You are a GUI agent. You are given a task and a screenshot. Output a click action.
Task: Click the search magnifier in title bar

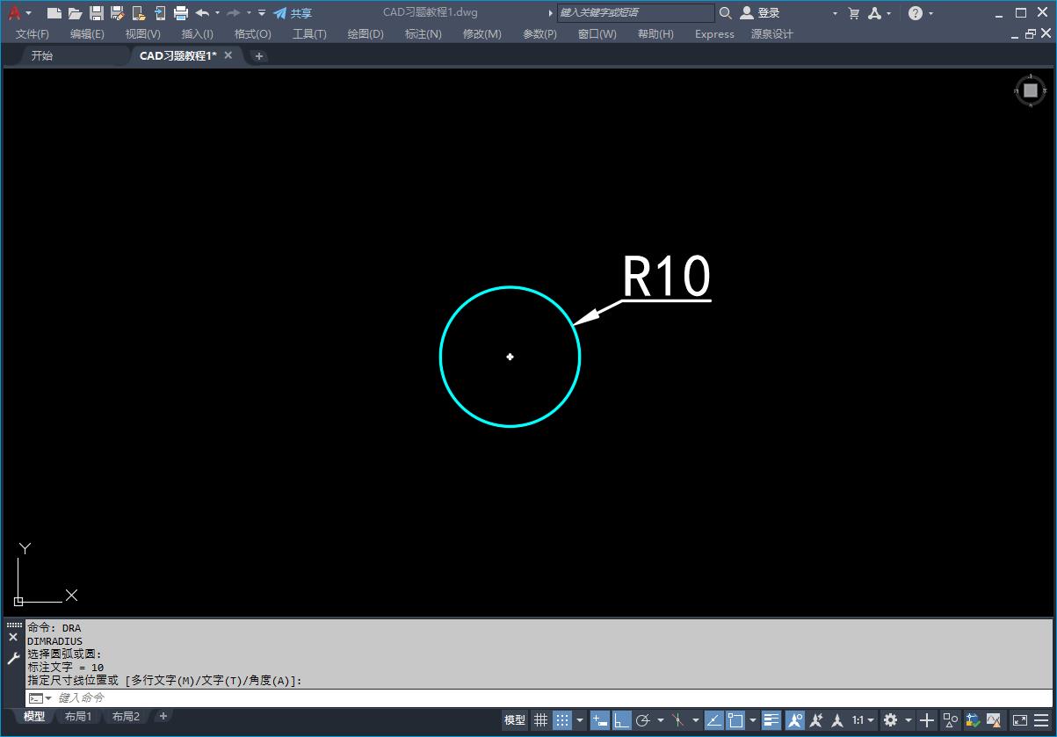pyautogui.click(x=725, y=13)
